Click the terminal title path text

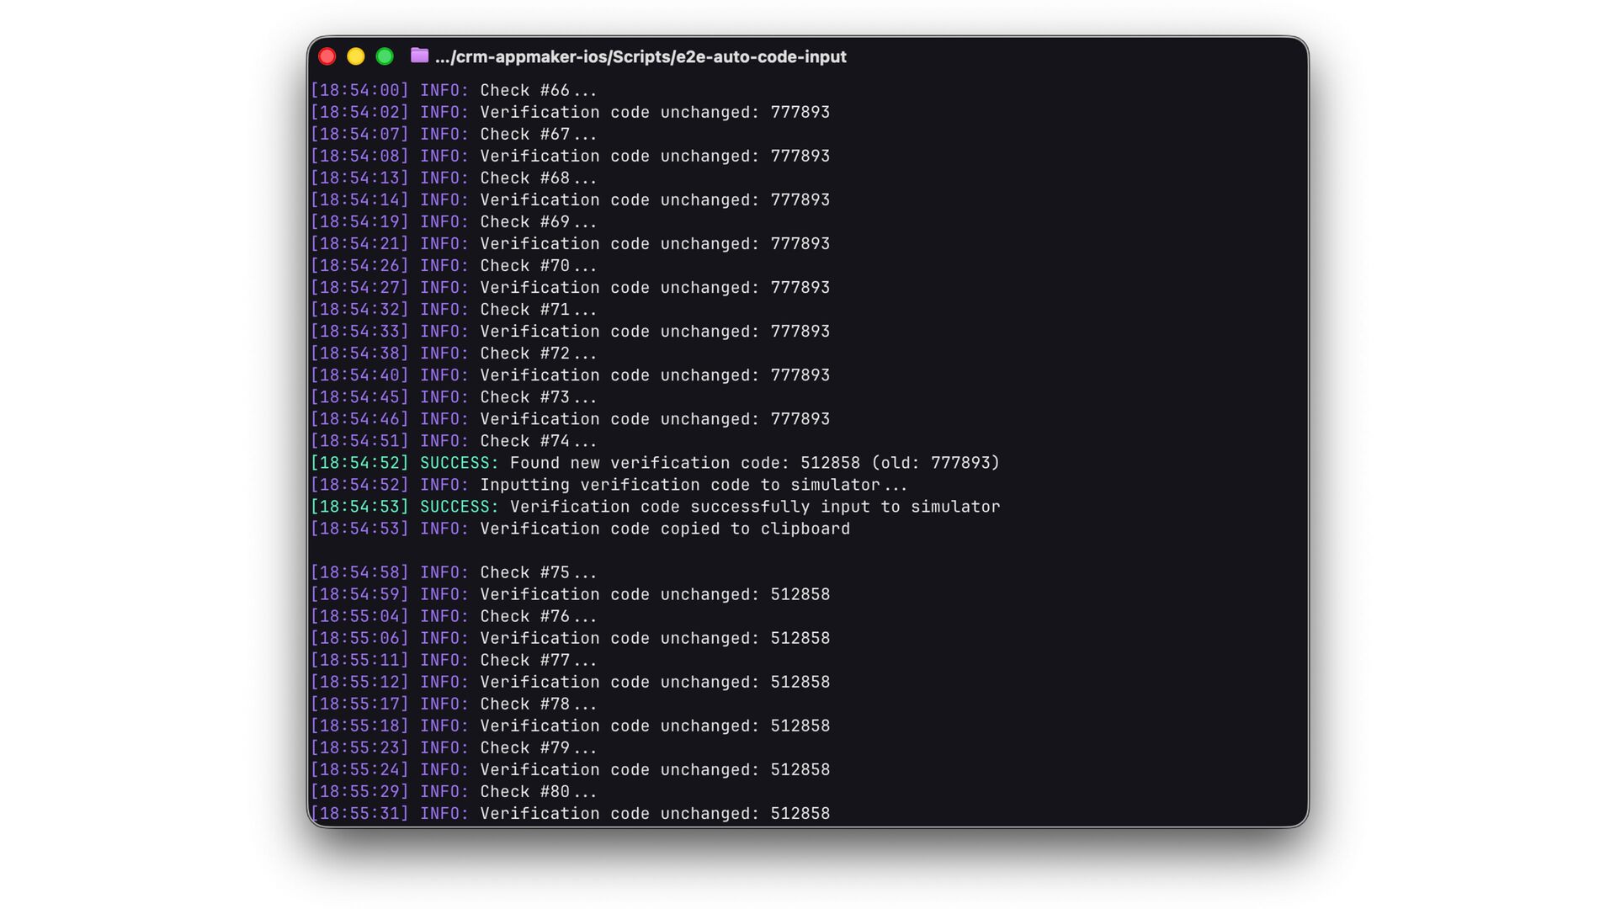(x=641, y=56)
